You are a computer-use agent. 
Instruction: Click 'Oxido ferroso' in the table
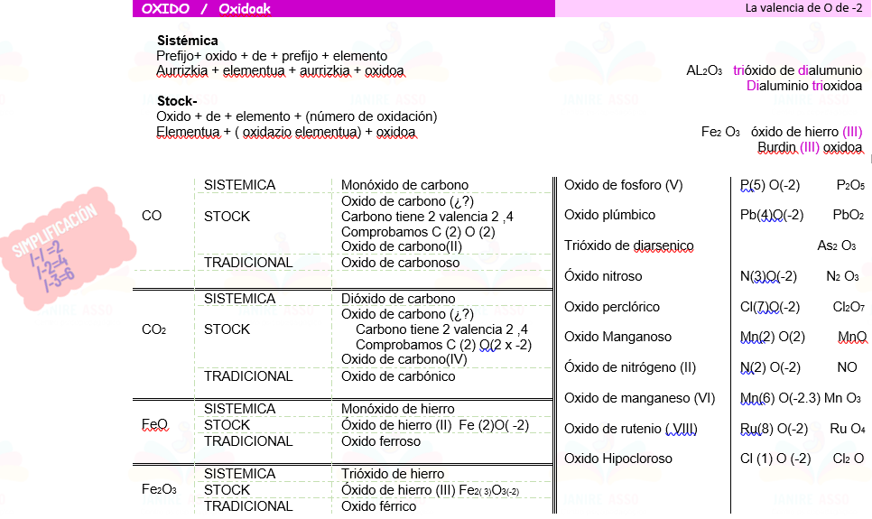pyautogui.click(x=380, y=441)
